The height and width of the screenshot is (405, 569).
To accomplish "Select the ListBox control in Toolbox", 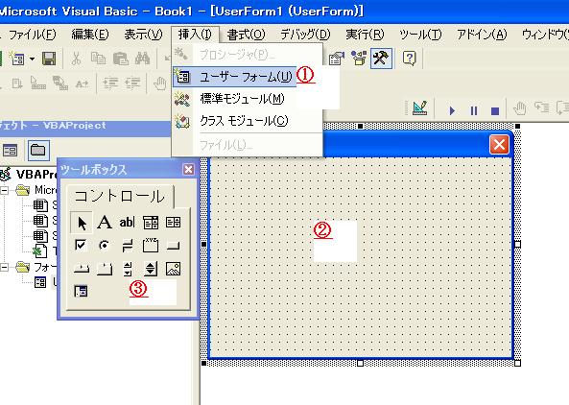I will coord(173,222).
